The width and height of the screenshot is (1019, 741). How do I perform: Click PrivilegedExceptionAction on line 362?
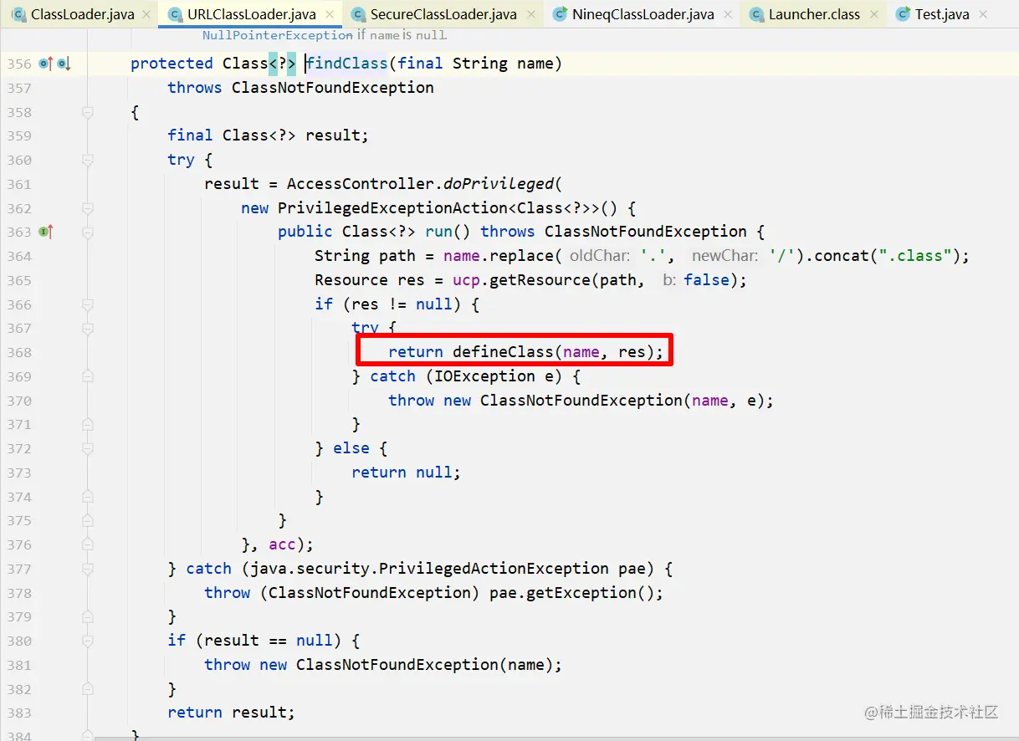point(392,208)
